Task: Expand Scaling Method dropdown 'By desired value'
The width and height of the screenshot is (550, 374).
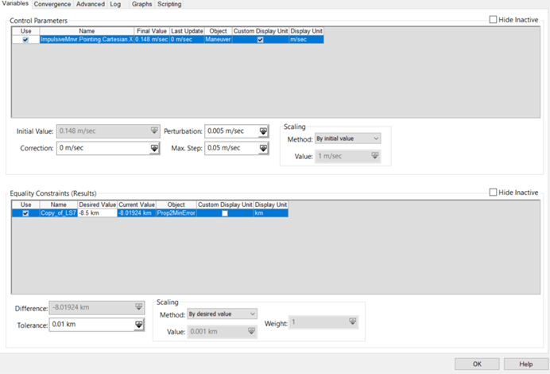Action: coord(223,314)
